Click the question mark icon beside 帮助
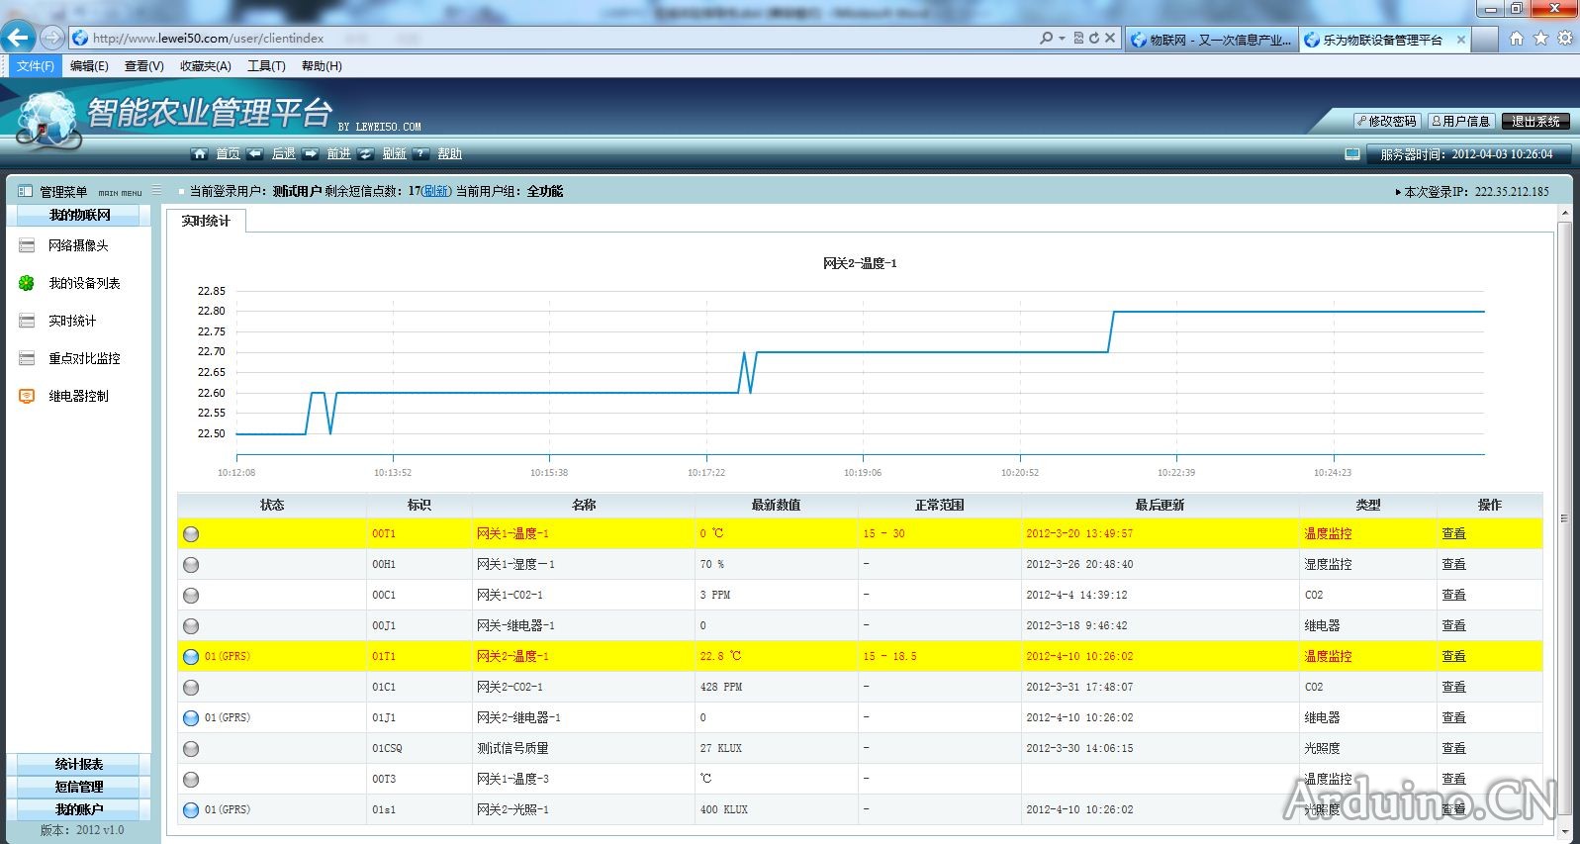Viewport: 1580px width, 844px height. (421, 153)
